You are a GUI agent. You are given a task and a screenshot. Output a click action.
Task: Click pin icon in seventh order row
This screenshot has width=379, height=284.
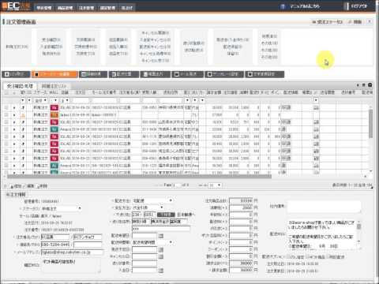[23, 151]
